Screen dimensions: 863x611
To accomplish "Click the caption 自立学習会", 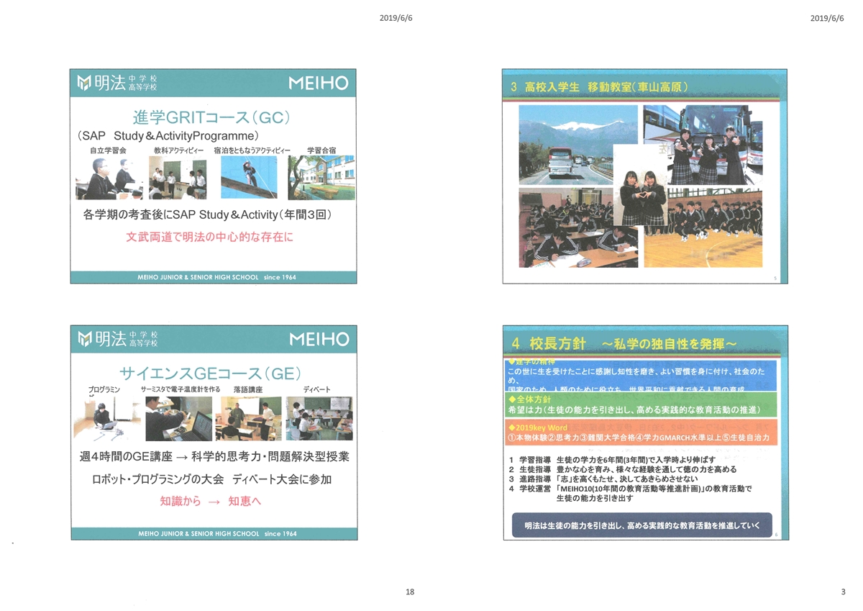I will click(108, 150).
